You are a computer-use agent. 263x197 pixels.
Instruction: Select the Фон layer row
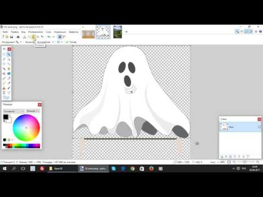[240, 127]
